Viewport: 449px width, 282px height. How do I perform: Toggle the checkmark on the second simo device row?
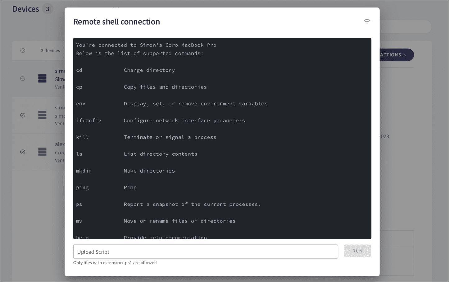pyautogui.click(x=22, y=115)
